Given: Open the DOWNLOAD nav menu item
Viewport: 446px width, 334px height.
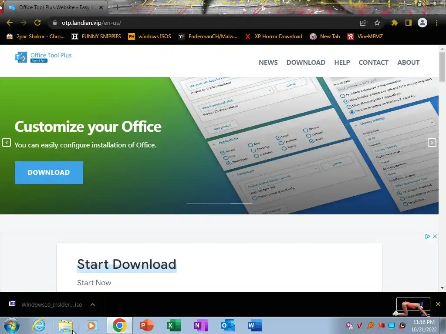Looking at the screenshot, I should pyautogui.click(x=306, y=63).
